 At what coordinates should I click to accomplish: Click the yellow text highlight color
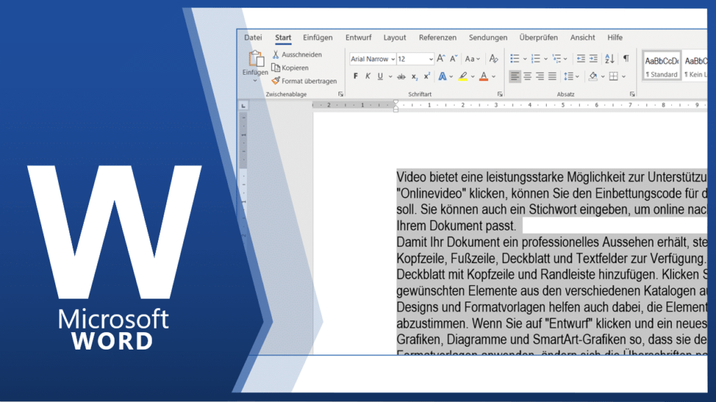tap(463, 76)
